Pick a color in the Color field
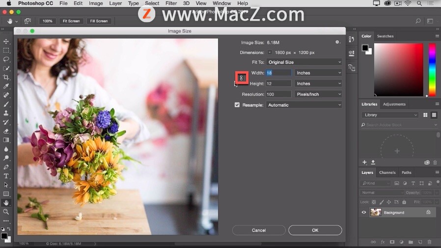The height and width of the screenshot is (248, 441). pos(399,70)
